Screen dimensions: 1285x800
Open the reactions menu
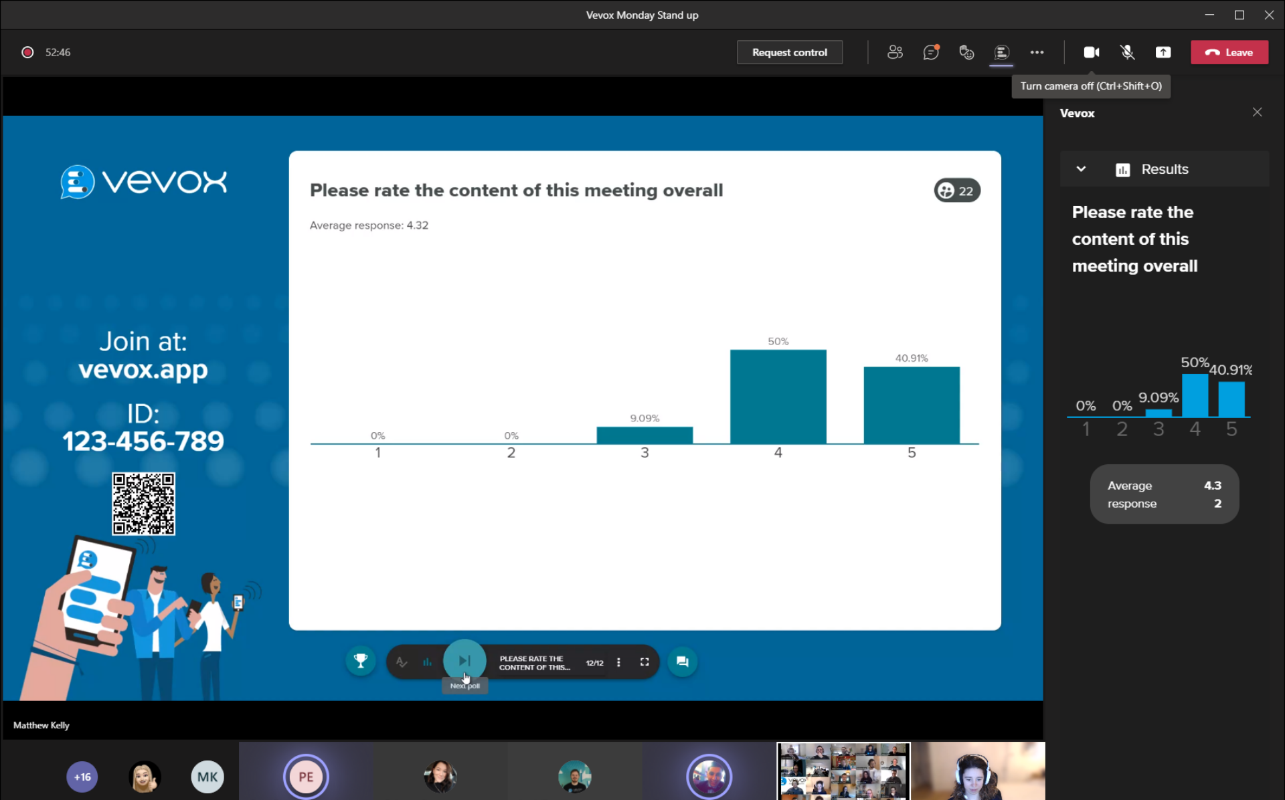point(966,52)
